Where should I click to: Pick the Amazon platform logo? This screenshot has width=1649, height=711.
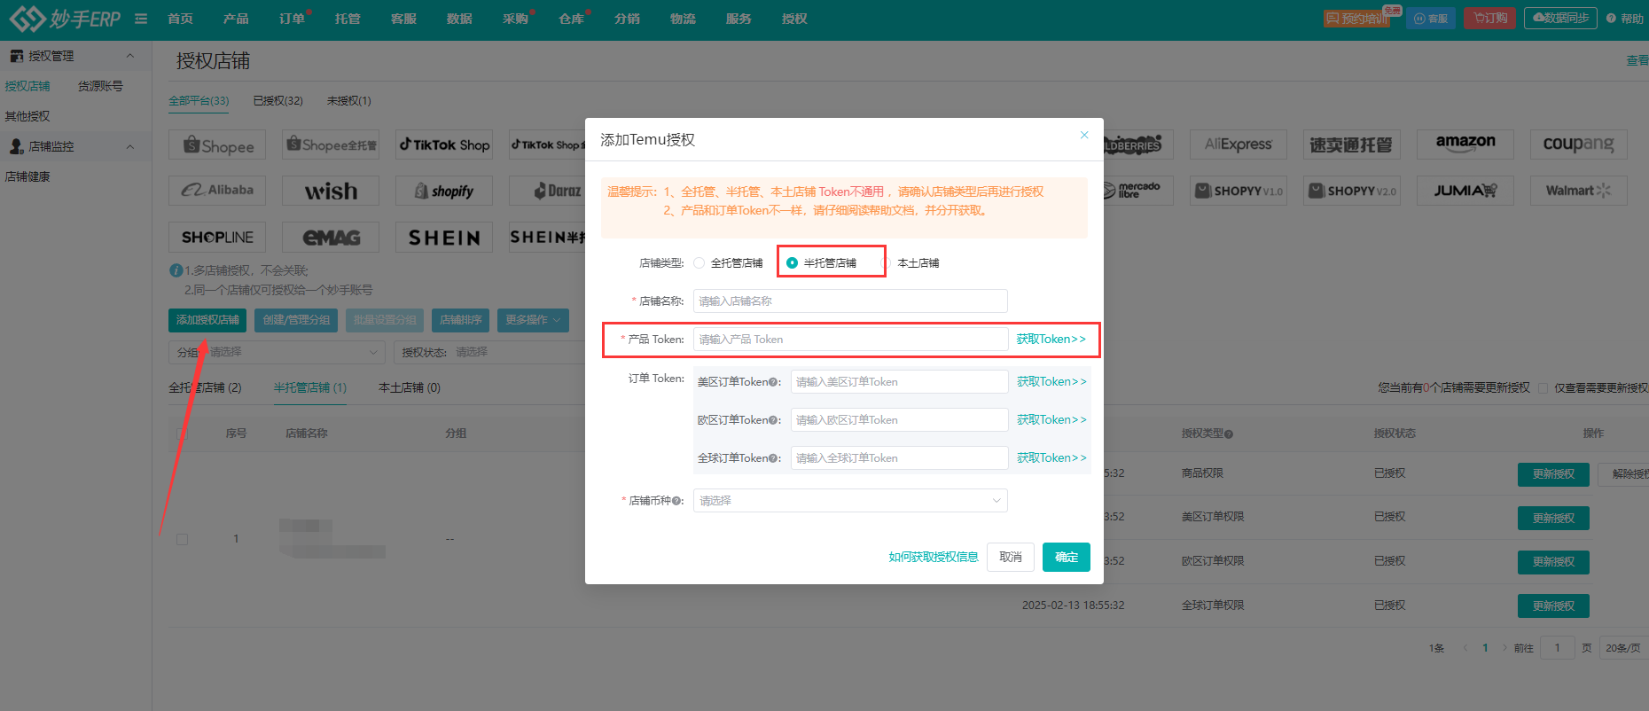click(1465, 144)
